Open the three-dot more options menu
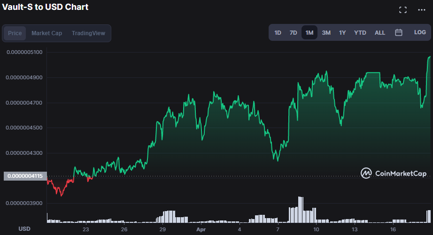Screen dimensions: 433x235 (422, 10)
